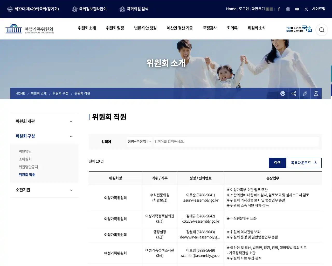Open the 법률·의안·청원 main menu

pyautogui.click(x=145, y=28)
